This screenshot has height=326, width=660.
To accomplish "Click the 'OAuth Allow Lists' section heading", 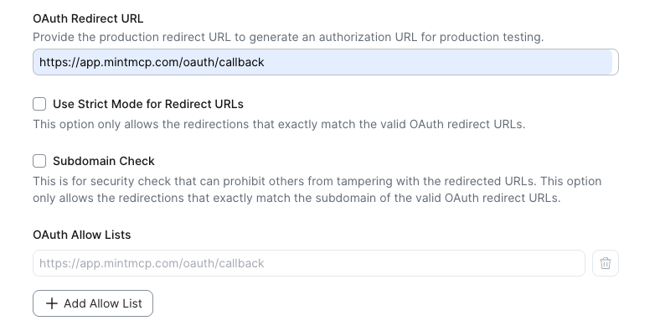I will pos(81,235).
